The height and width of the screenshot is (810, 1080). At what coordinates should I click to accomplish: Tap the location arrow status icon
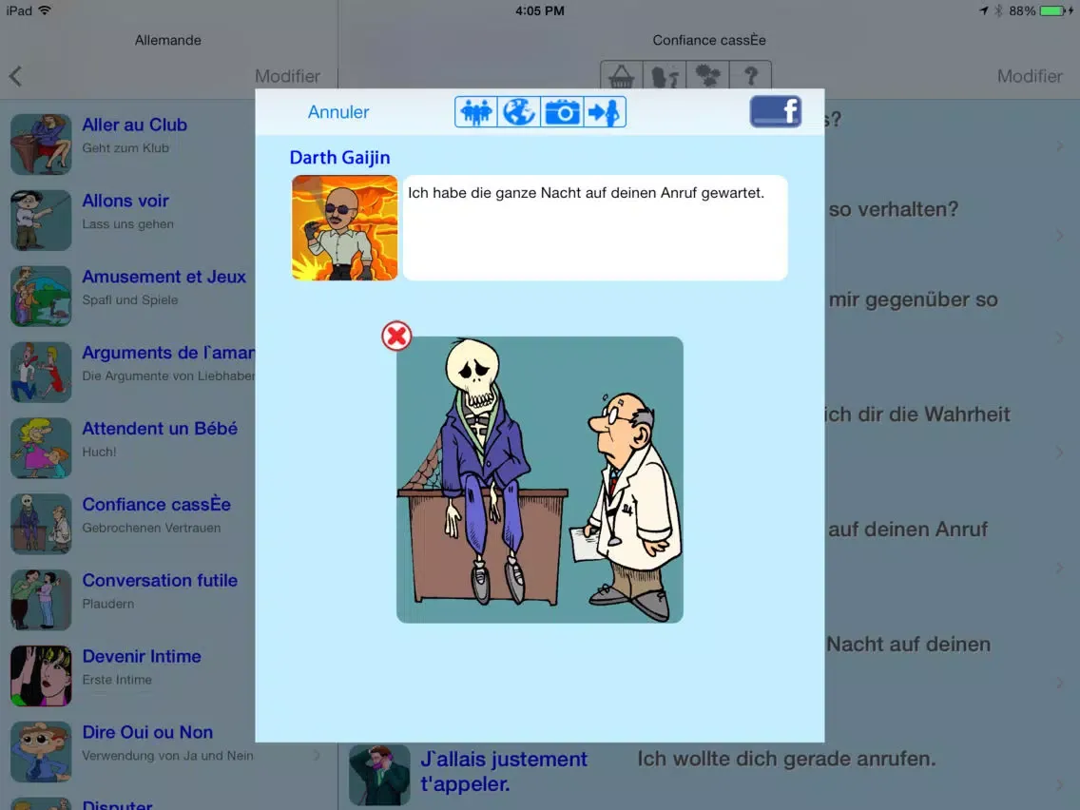984,11
